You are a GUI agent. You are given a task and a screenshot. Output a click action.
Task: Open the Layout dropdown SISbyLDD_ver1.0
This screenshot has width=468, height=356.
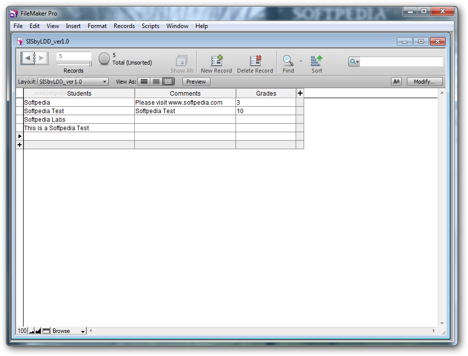point(73,82)
